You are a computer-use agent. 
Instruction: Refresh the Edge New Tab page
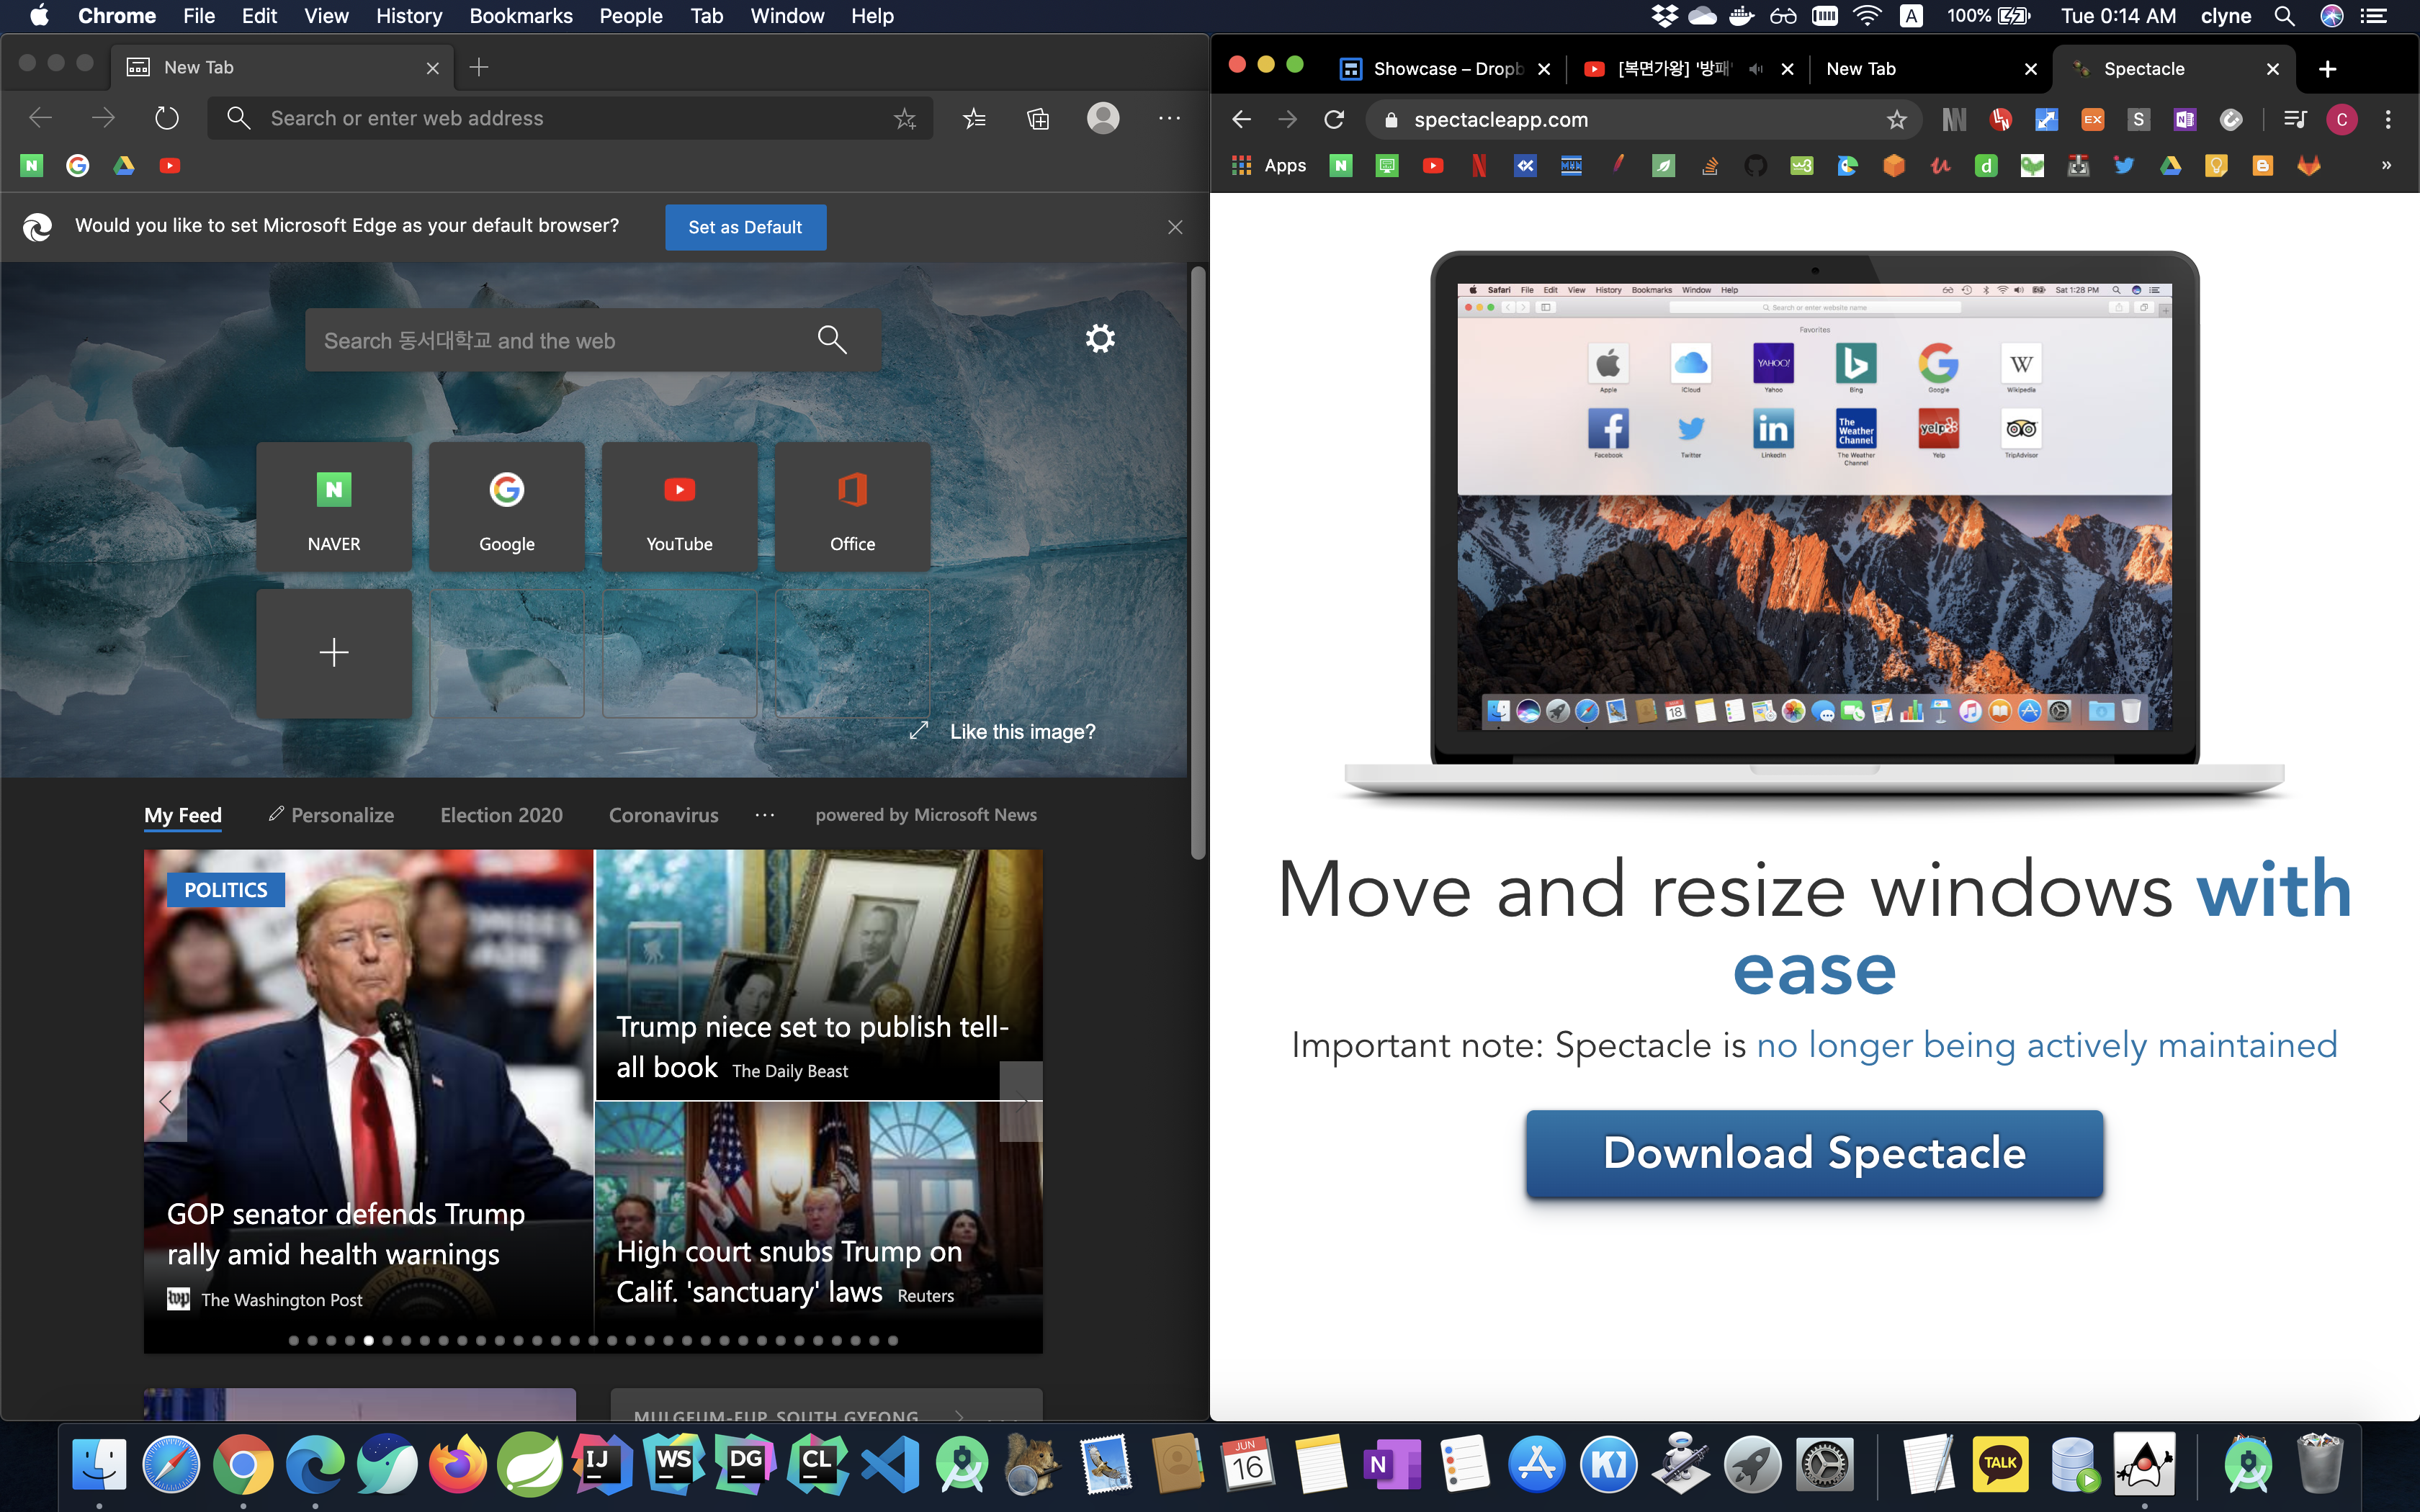167,118
